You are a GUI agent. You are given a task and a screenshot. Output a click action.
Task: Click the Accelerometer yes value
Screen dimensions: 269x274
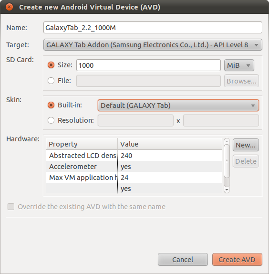[170, 166]
